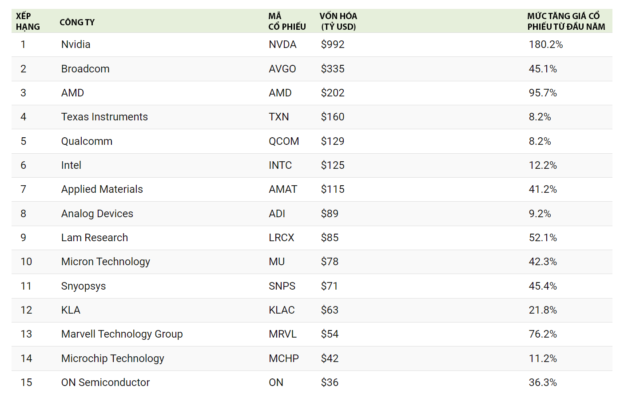Click KLA's $63 market cap value

point(330,310)
